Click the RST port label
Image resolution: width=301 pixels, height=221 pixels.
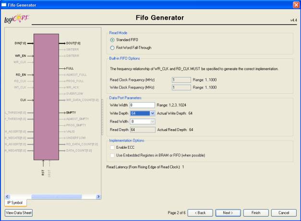[x=43, y=172]
